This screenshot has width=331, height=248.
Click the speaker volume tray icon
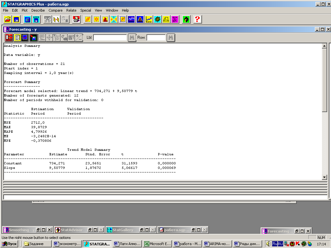click(x=268, y=244)
